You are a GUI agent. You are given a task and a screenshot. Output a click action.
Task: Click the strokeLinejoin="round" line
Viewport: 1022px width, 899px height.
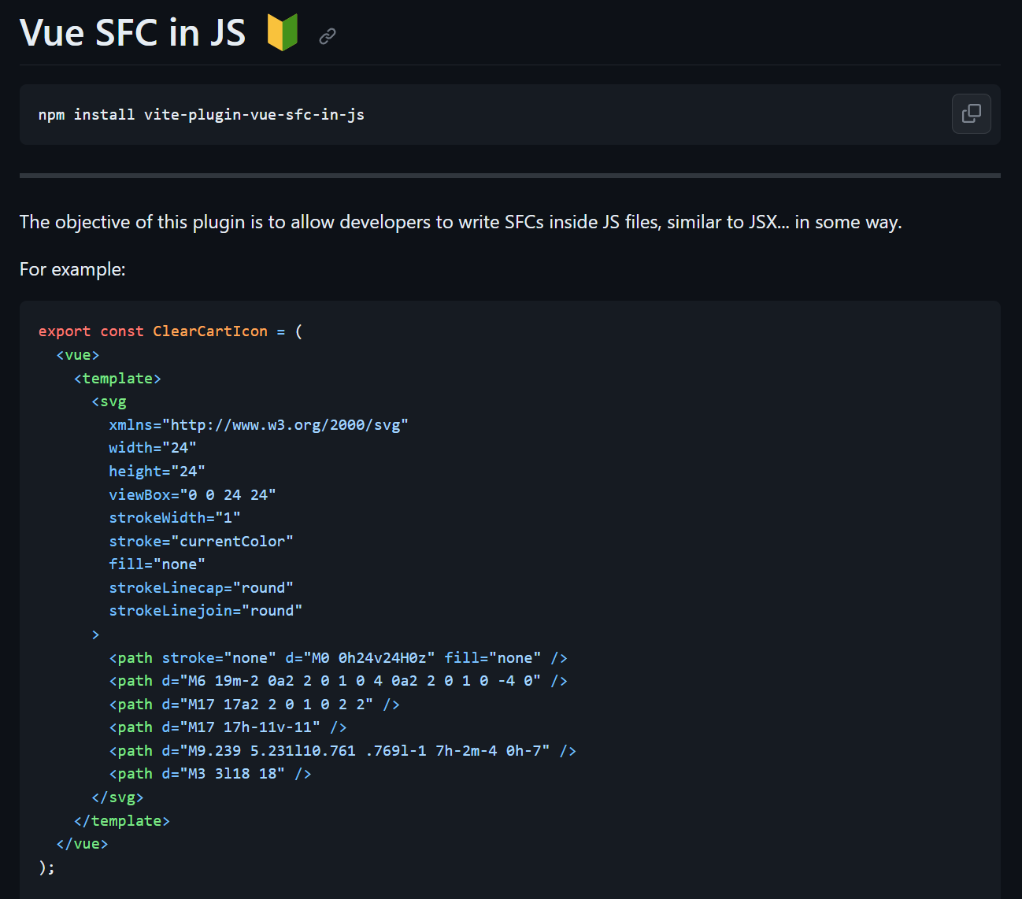(x=206, y=611)
